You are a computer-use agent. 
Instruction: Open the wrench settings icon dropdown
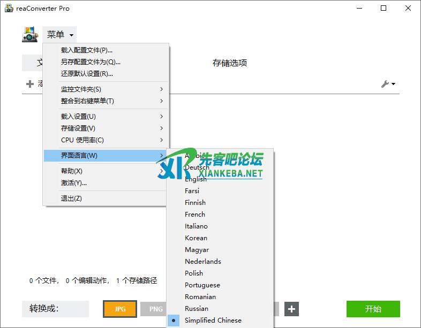pos(388,84)
